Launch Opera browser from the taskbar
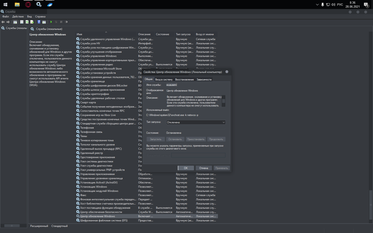 pyautogui.click(x=28, y=5)
